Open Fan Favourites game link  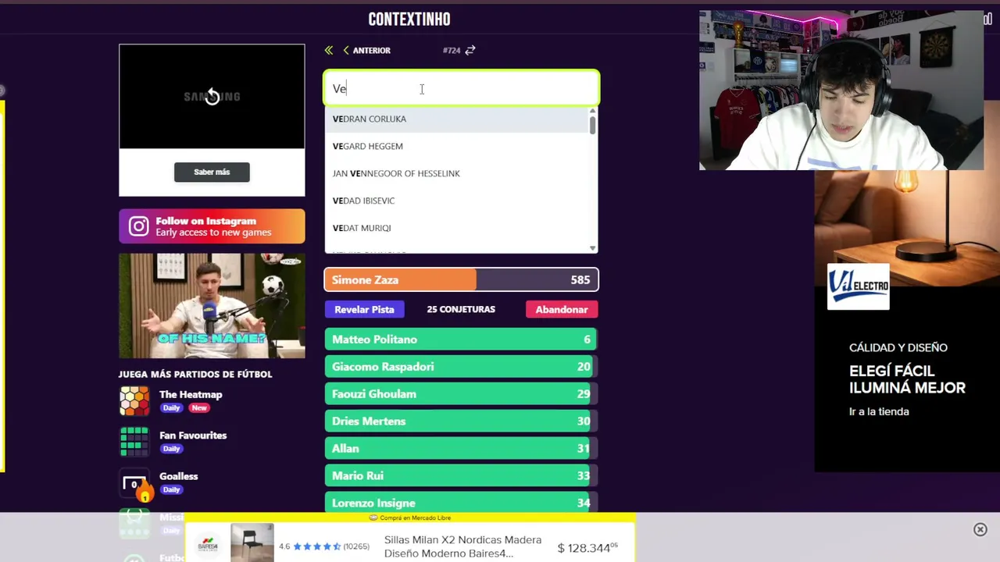193,435
